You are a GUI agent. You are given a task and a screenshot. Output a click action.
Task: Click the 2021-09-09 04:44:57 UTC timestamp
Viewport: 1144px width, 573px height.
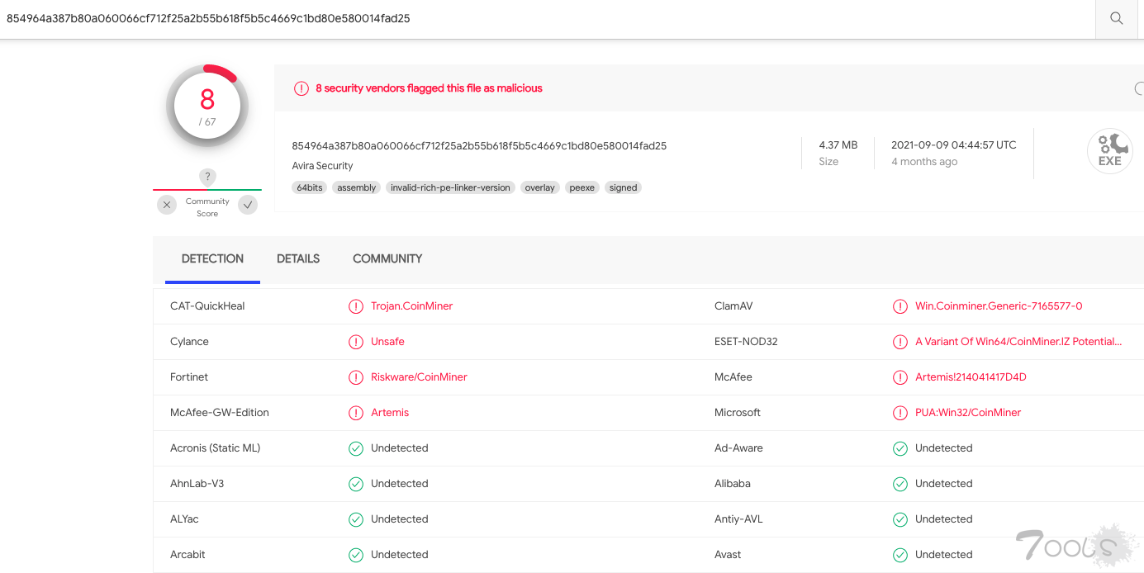(x=954, y=144)
